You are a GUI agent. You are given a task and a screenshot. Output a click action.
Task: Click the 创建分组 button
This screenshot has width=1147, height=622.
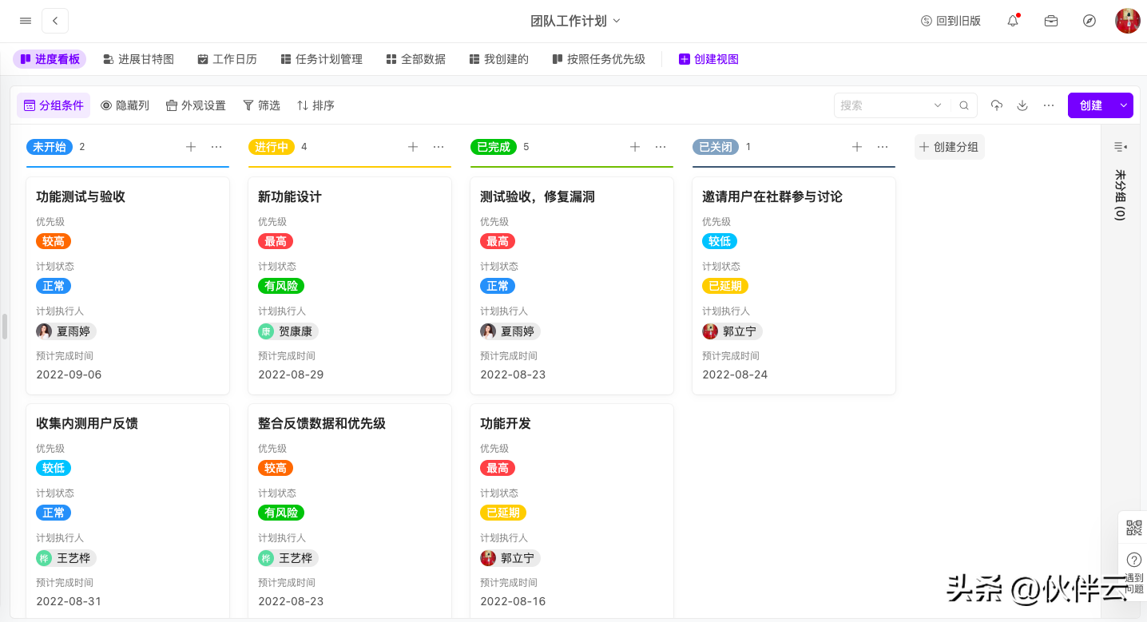(949, 147)
